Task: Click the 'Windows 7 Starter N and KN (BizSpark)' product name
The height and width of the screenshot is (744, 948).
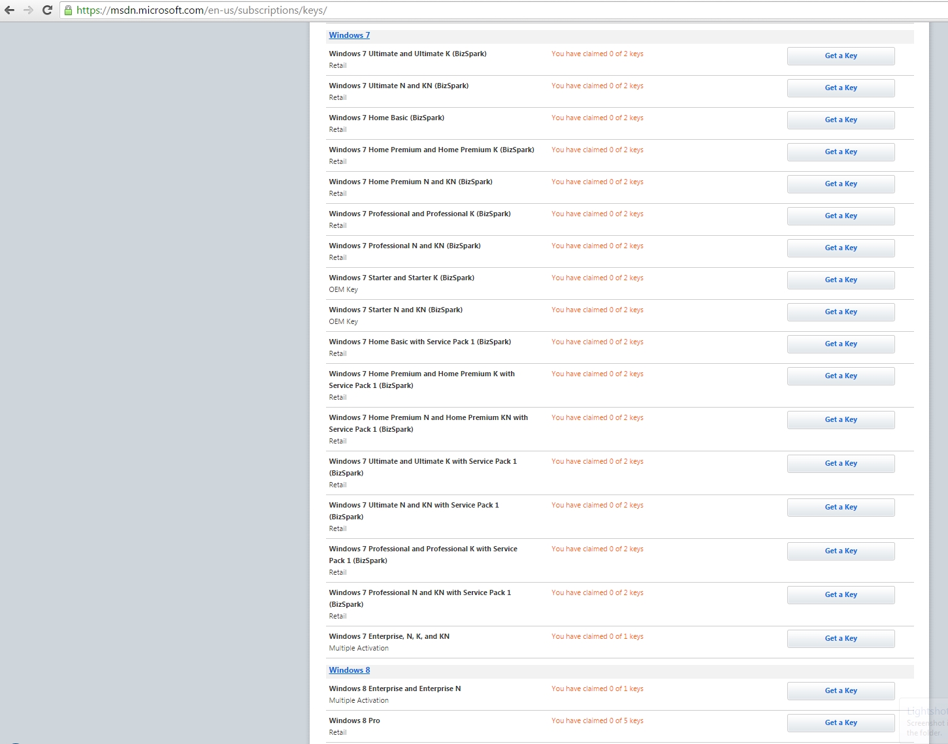Action: 396,310
